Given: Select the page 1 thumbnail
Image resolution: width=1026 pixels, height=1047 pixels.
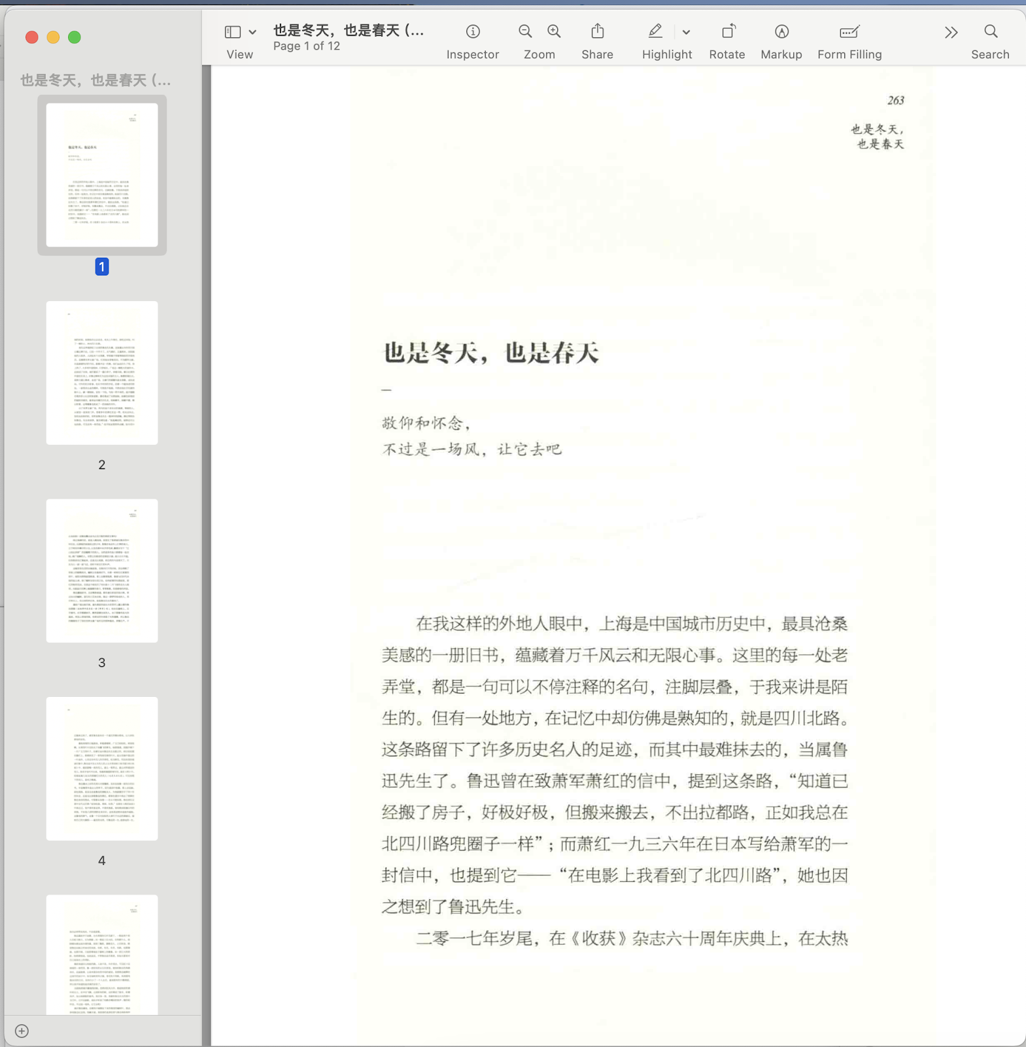Looking at the screenshot, I should pos(102,175).
